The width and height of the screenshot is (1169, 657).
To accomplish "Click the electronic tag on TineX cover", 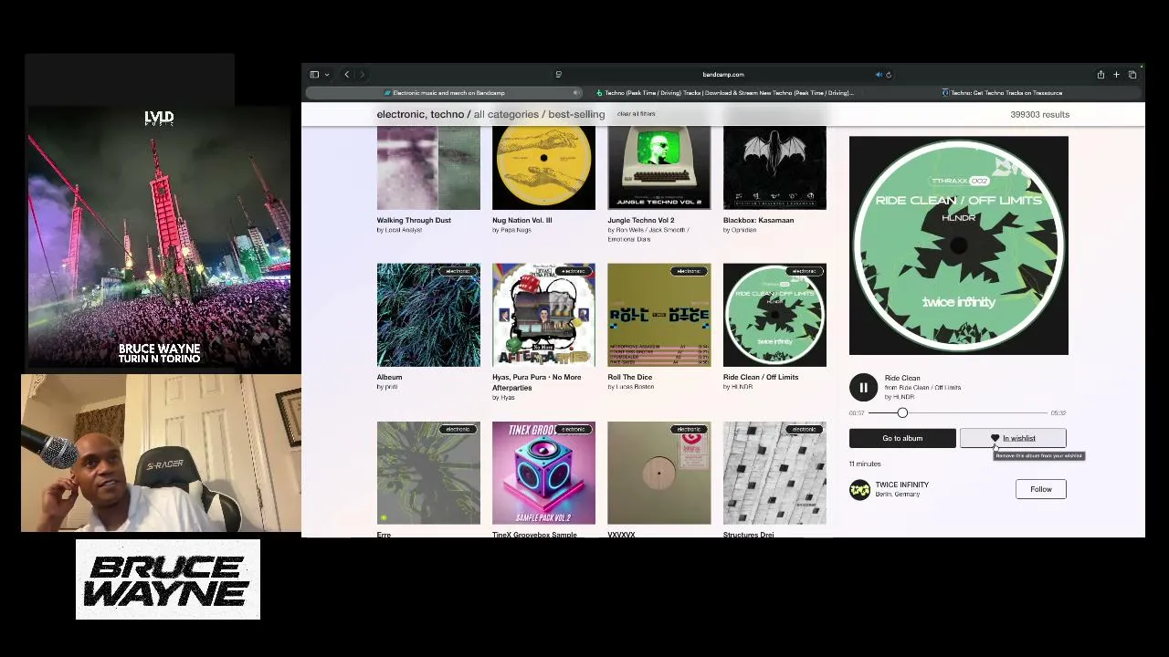I will pos(573,429).
